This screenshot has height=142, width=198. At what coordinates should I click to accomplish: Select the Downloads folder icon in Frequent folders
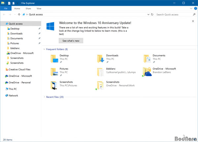101,59
